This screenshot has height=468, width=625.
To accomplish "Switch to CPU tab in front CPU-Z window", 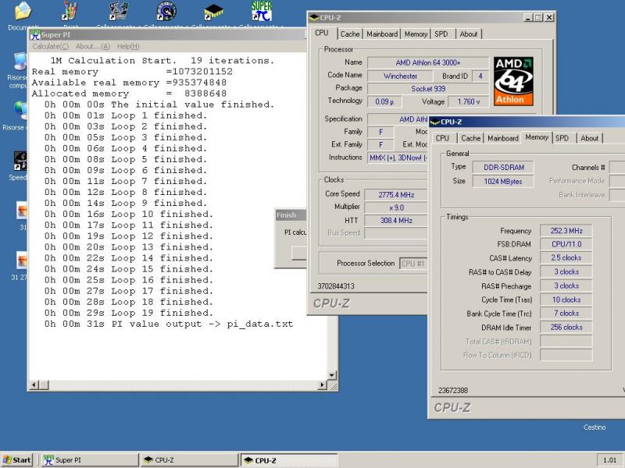I will click(442, 138).
